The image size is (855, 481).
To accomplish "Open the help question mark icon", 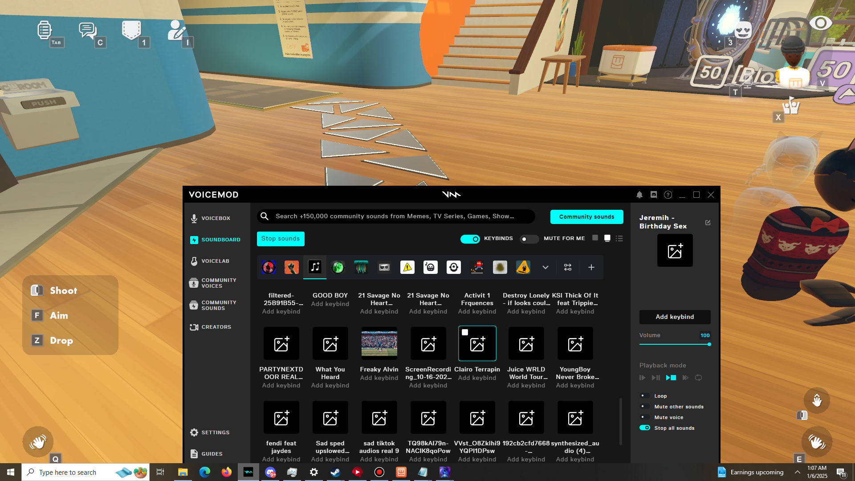I will (x=668, y=195).
